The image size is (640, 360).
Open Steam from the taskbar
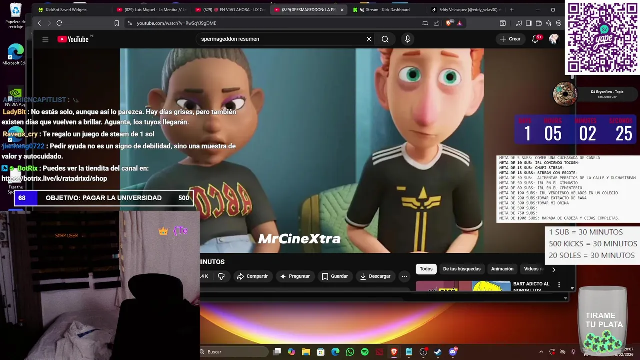pyautogui.click(x=438, y=352)
